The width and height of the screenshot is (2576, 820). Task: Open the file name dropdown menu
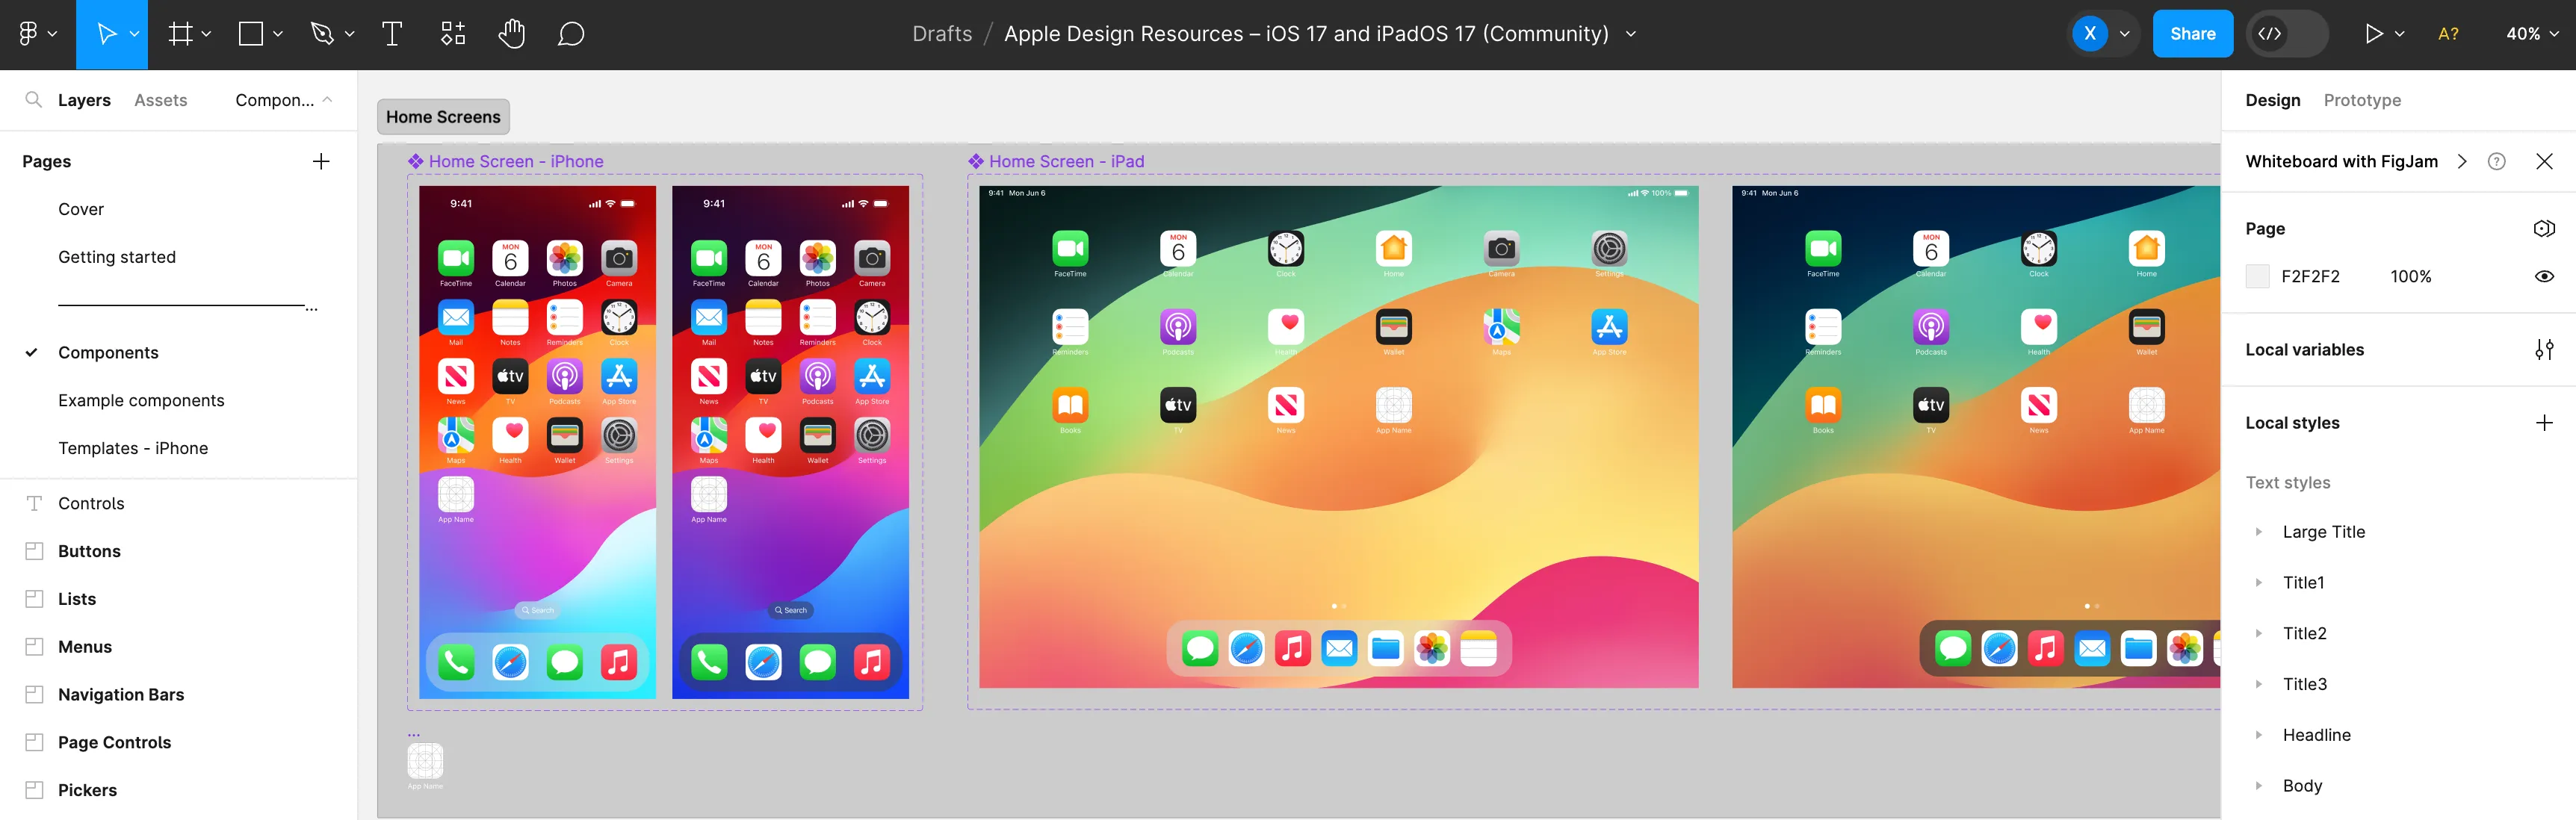1629,33
